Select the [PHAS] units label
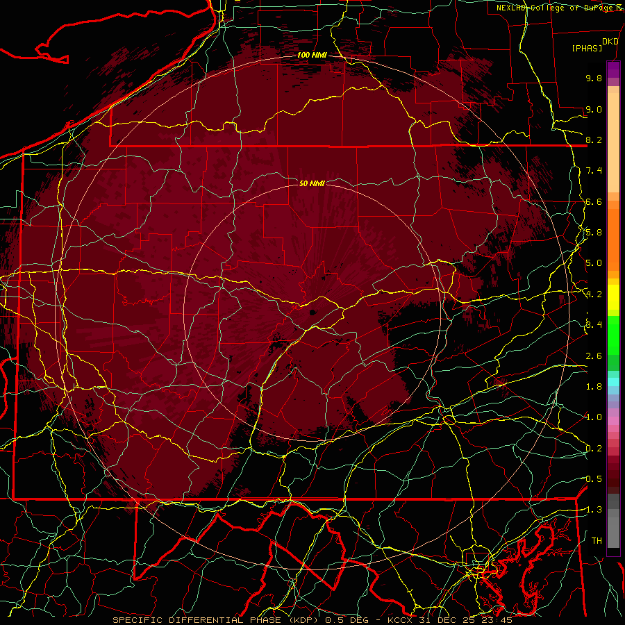 coord(587,49)
